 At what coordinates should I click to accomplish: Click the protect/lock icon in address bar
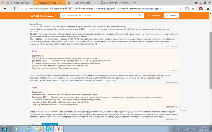[187, 9]
